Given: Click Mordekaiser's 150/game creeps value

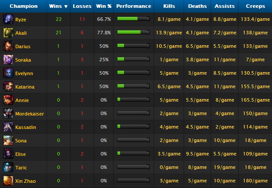Looking at the screenshot, I should [255, 114].
